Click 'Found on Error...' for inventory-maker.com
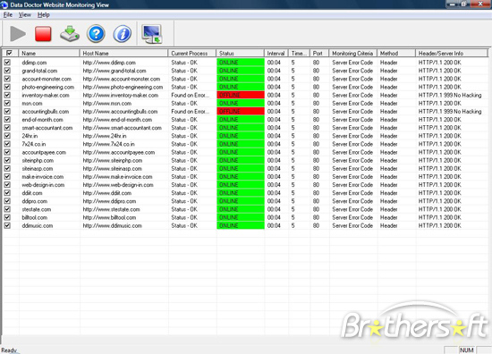This screenshot has width=492, height=354. point(191,95)
